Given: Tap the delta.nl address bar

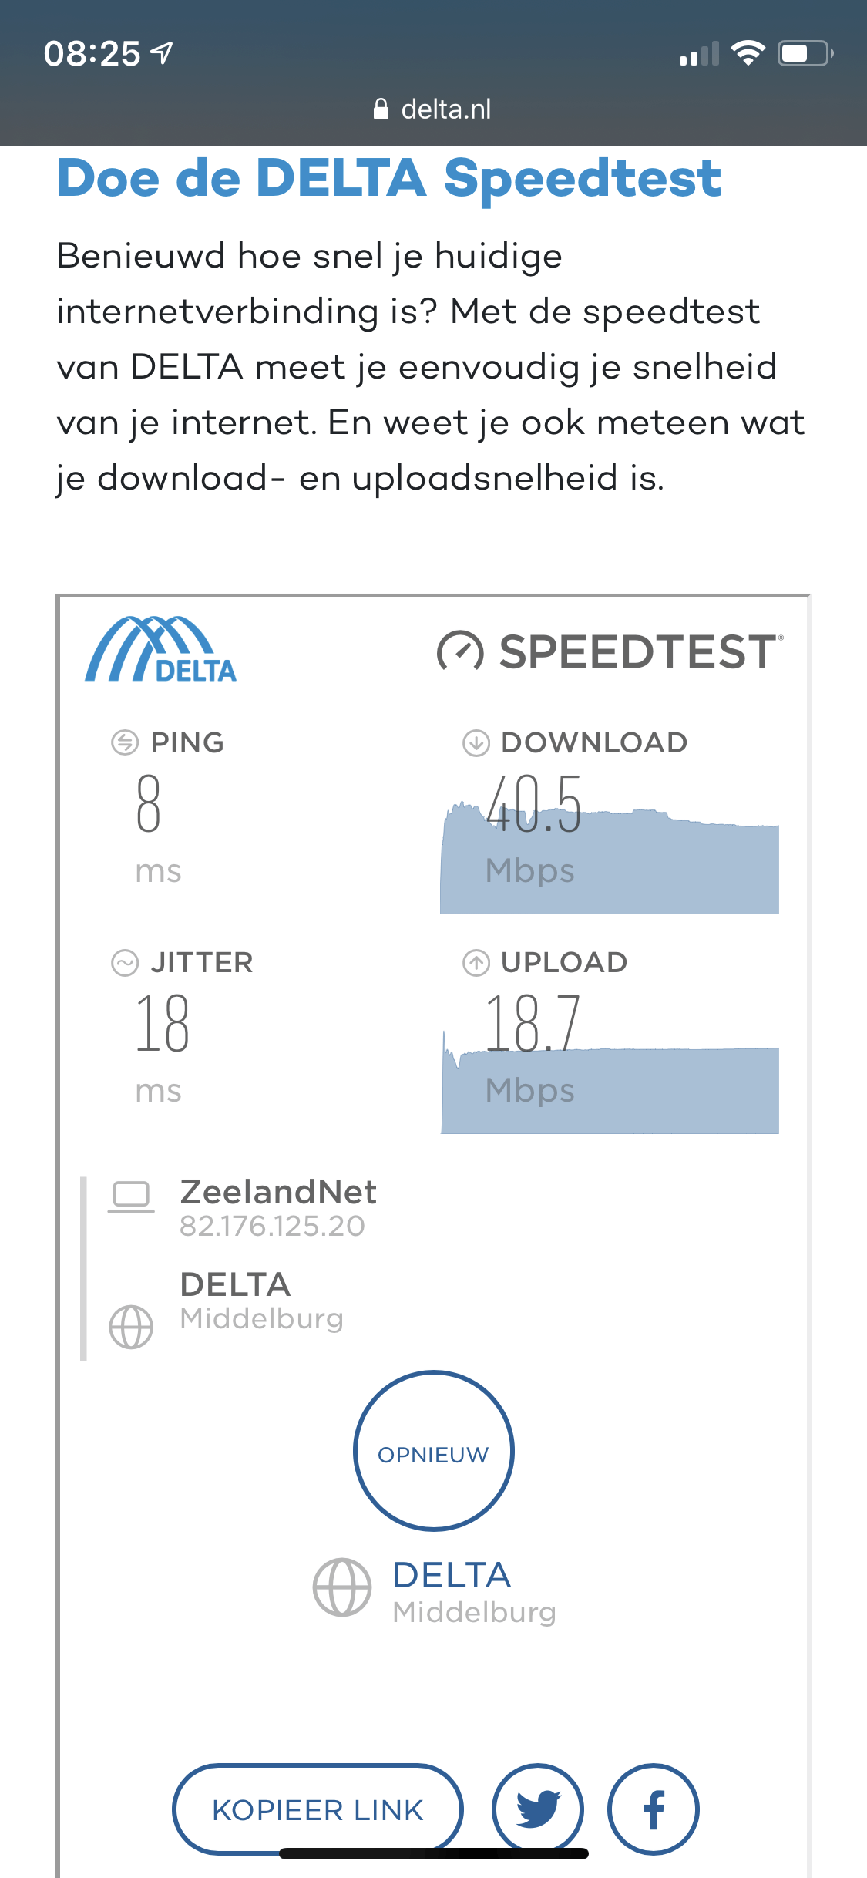Looking at the screenshot, I should coord(433,109).
